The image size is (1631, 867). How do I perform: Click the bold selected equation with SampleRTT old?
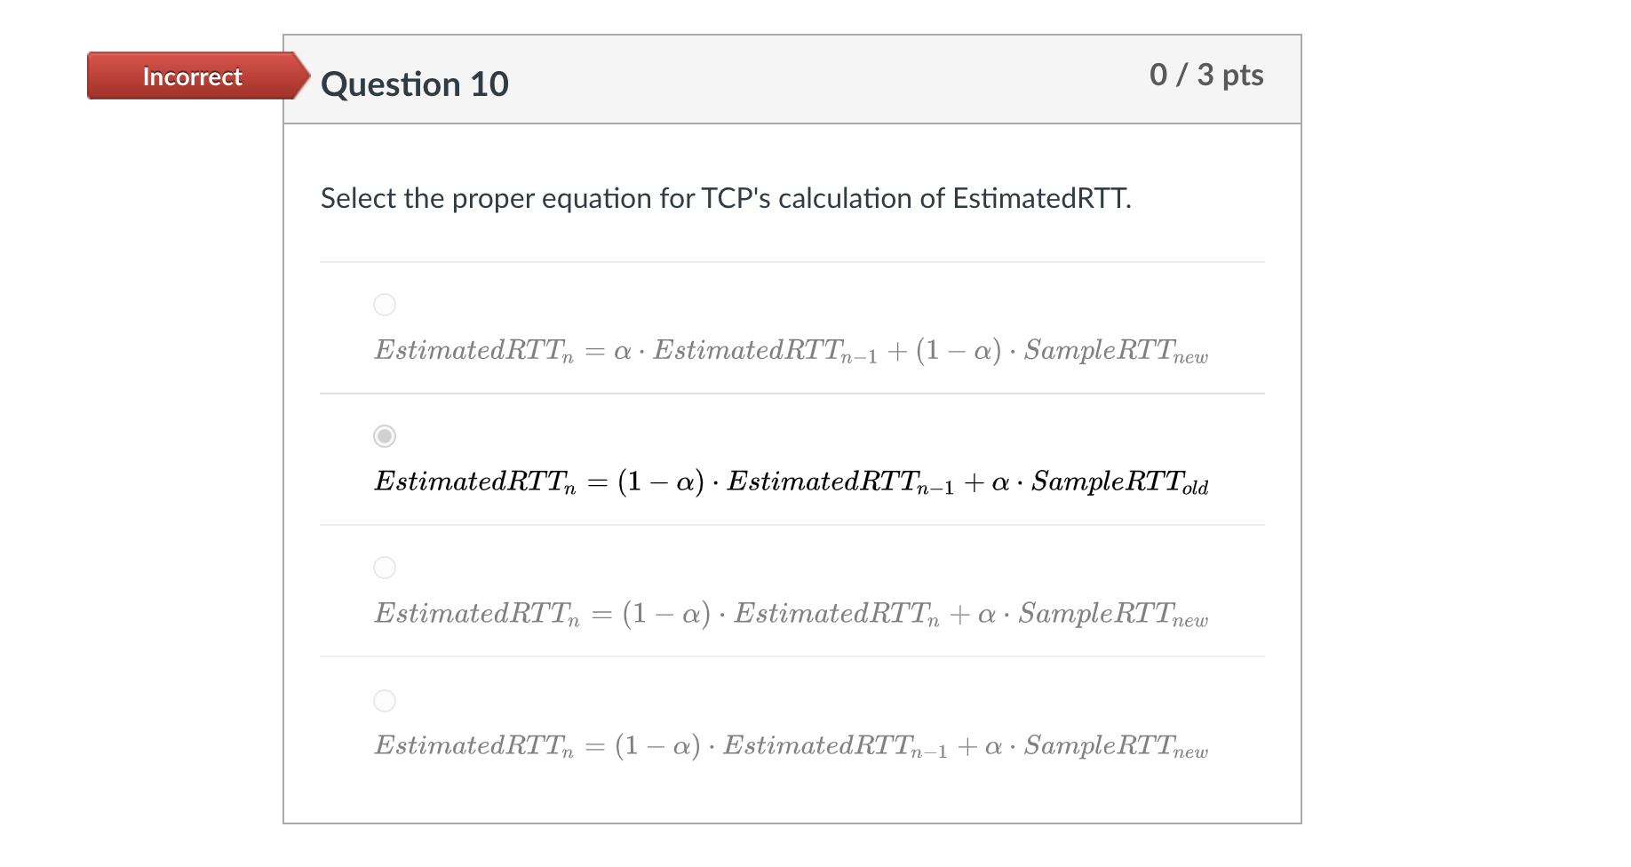(791, 482)
